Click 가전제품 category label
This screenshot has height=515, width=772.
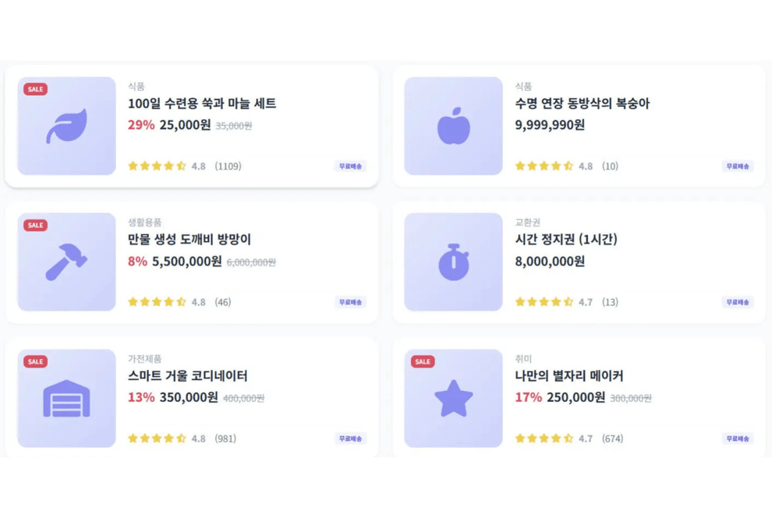click(145, 359)
